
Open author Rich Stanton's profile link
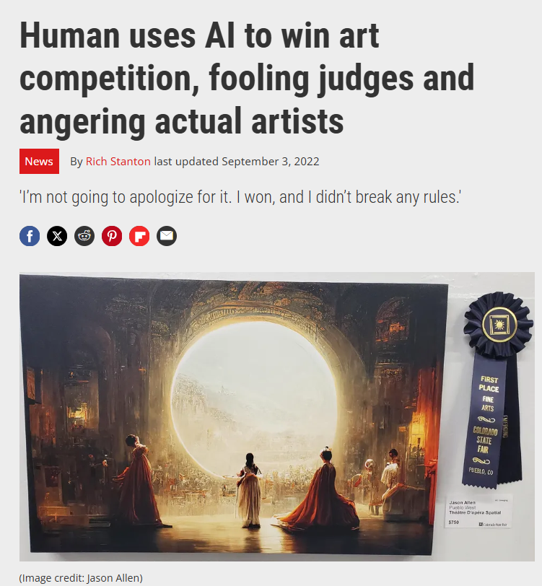pos(118,162)
